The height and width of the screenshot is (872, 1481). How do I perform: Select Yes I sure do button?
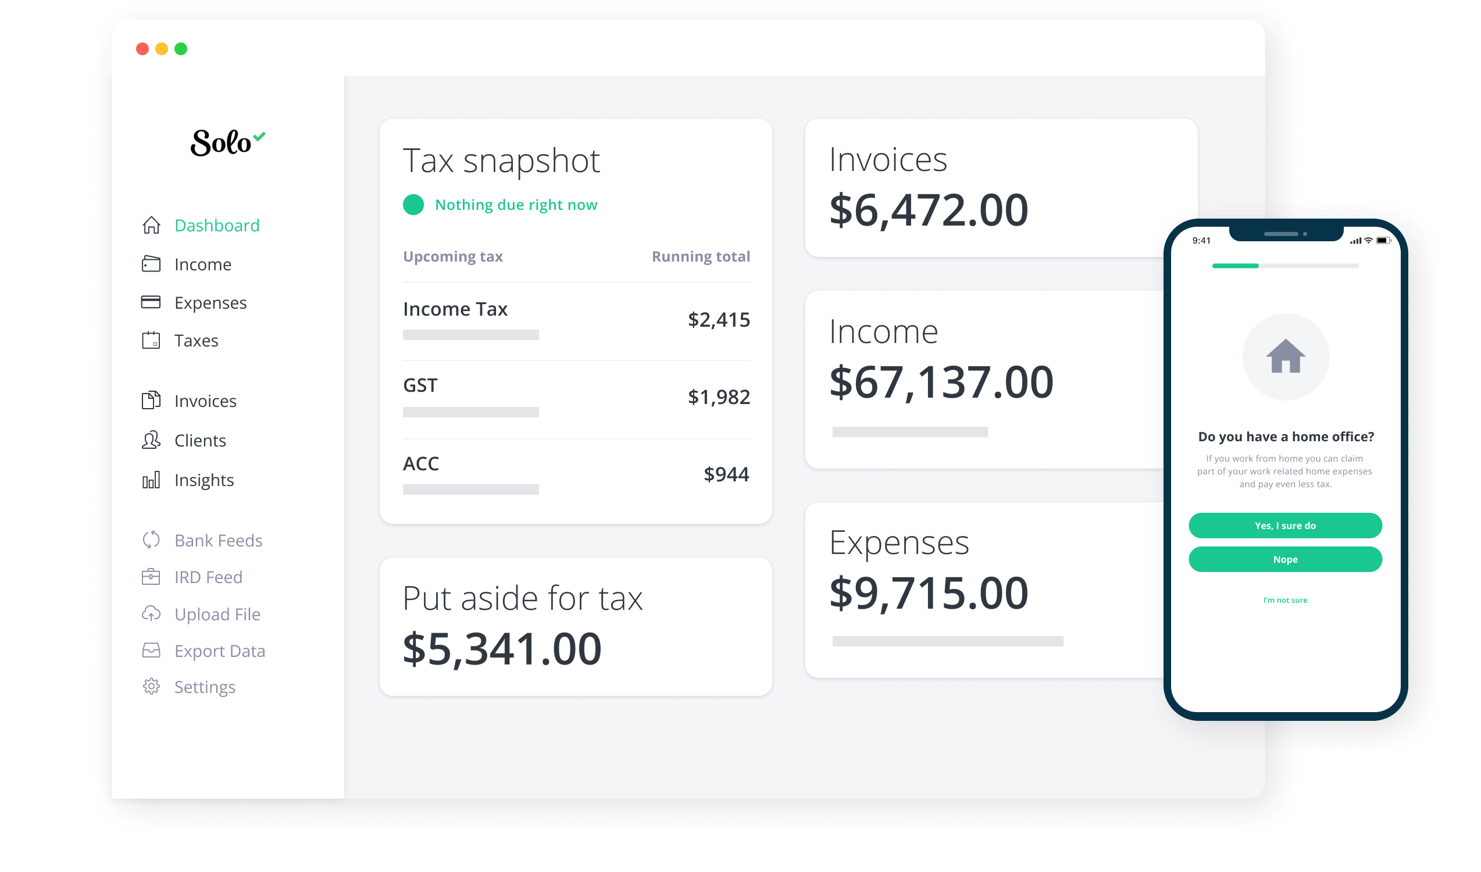point(1286,526)
